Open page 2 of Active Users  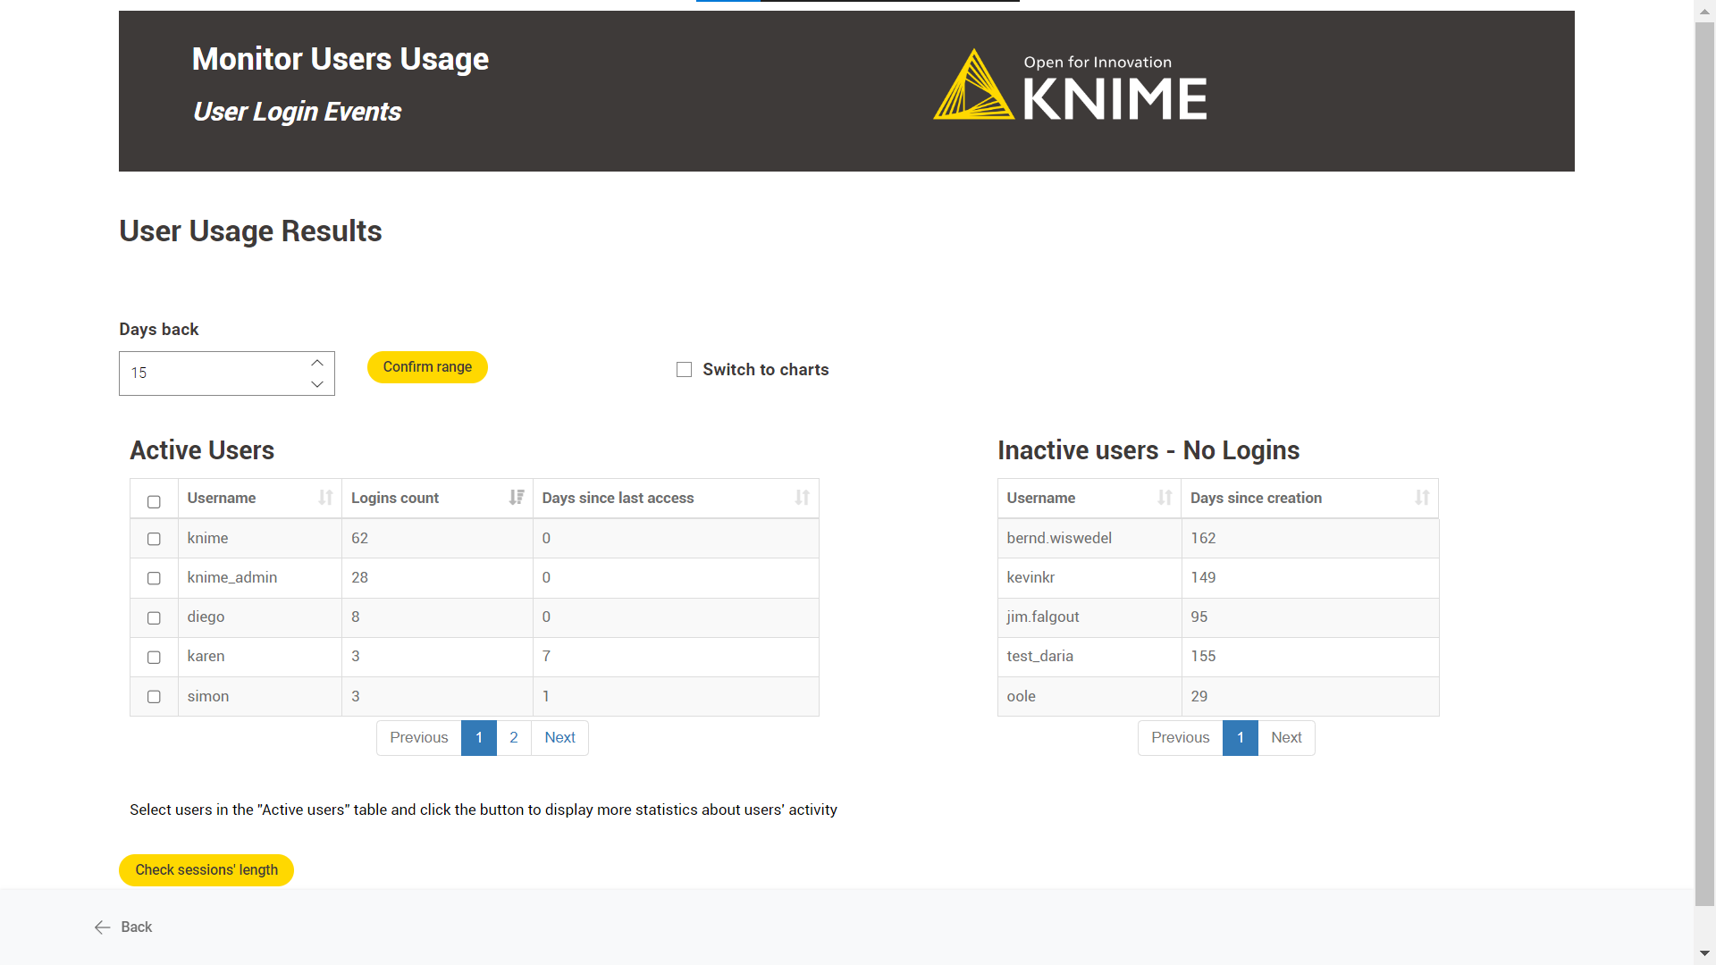514,738
